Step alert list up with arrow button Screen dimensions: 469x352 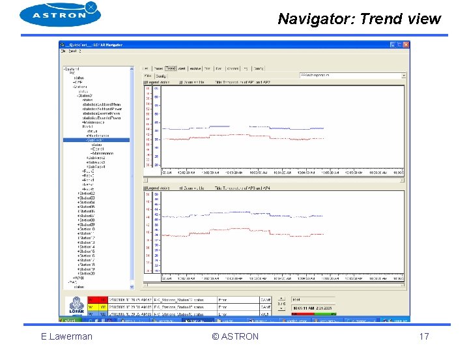pyautogui.click(x=281, y=299)
